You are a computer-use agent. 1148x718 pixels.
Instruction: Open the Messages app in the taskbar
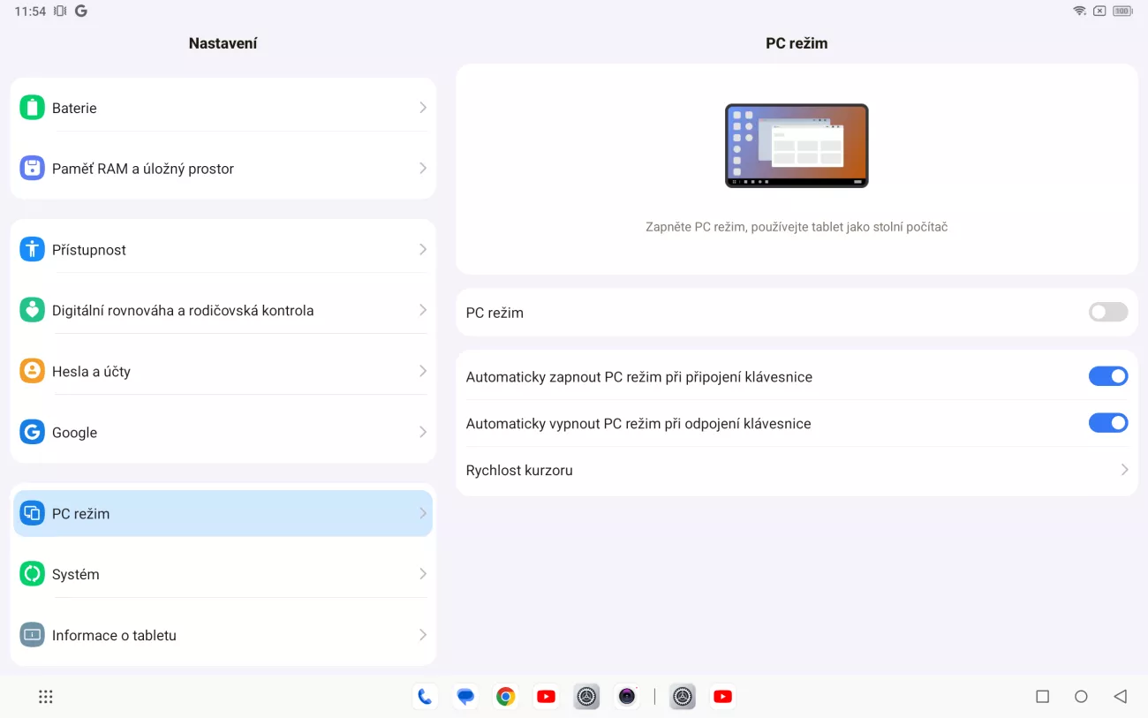point(465,697)
